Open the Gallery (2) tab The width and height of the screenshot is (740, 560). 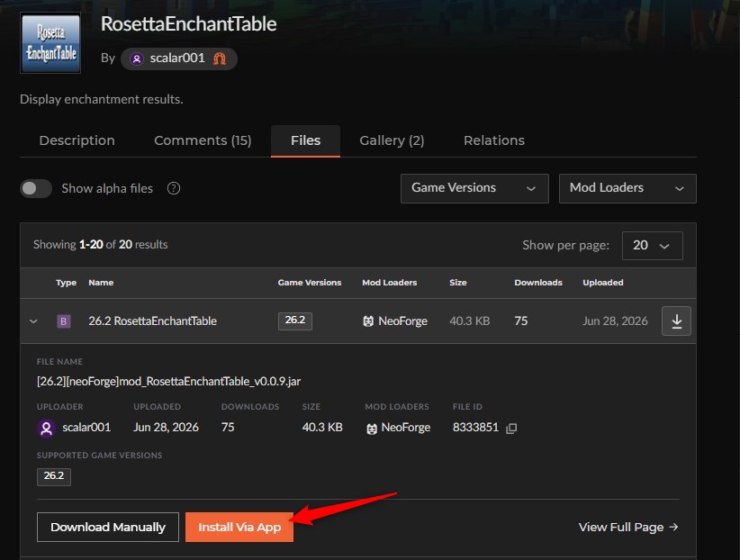pyautogui.click(x=392, y=140)
